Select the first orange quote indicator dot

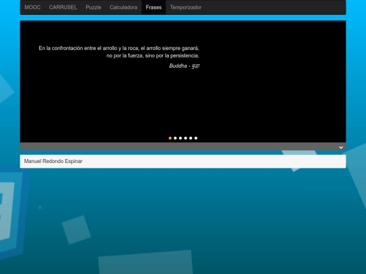170,138
